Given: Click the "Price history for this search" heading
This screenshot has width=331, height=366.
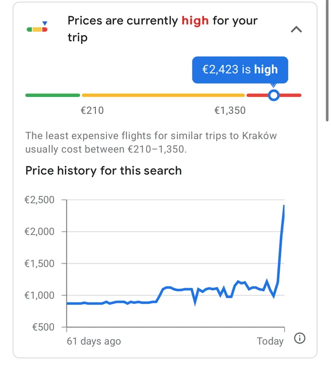Looking at the screenshot, I should pyautogui.click(x=103, y=170).
